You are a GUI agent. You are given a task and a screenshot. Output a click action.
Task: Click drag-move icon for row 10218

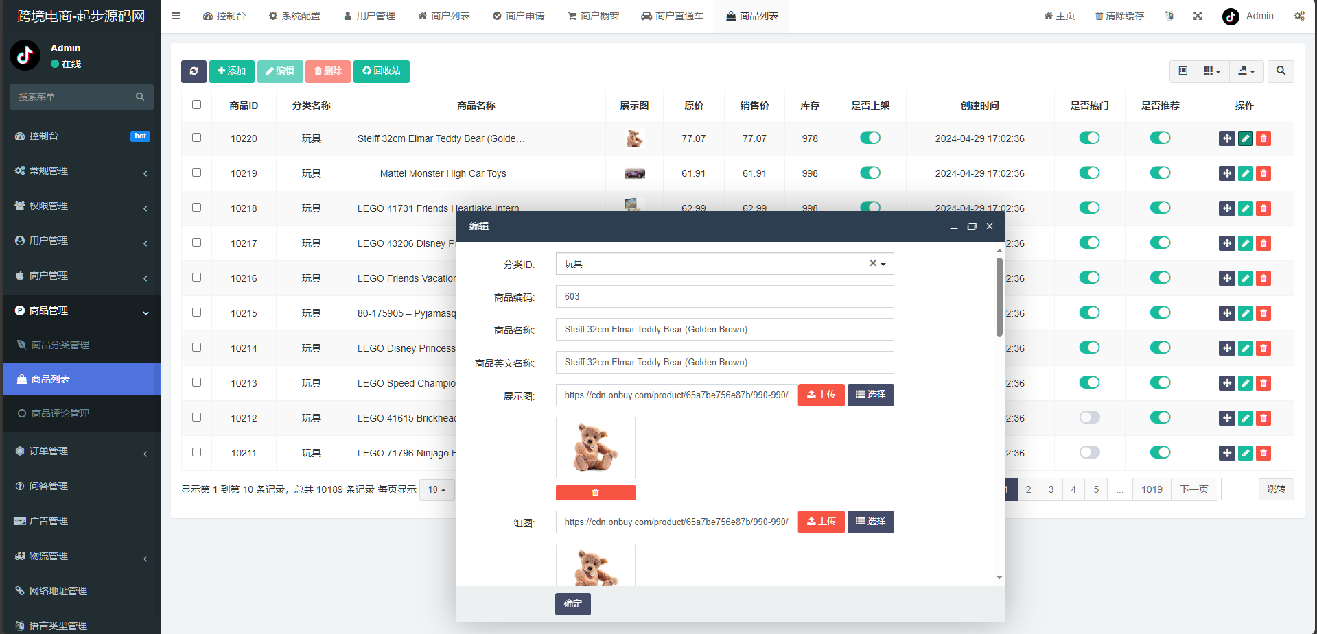1227,208
